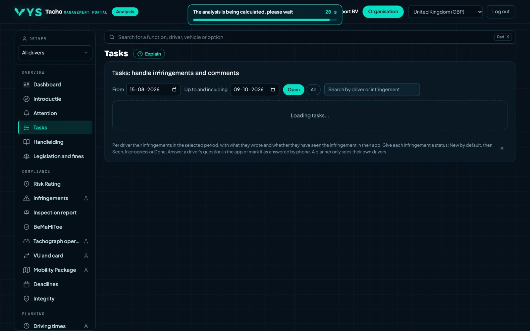This screenshot has width=530, height=331.
Task: Click the Search by driver or infringement field
Action: (372, 90)
